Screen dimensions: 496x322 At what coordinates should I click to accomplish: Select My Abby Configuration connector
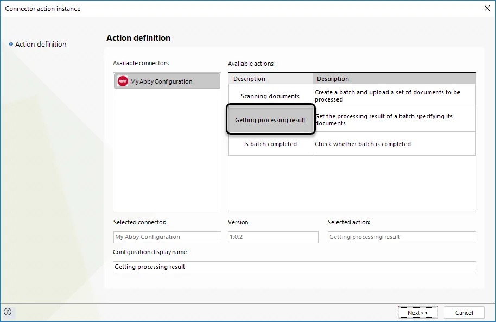pos(167,81)
